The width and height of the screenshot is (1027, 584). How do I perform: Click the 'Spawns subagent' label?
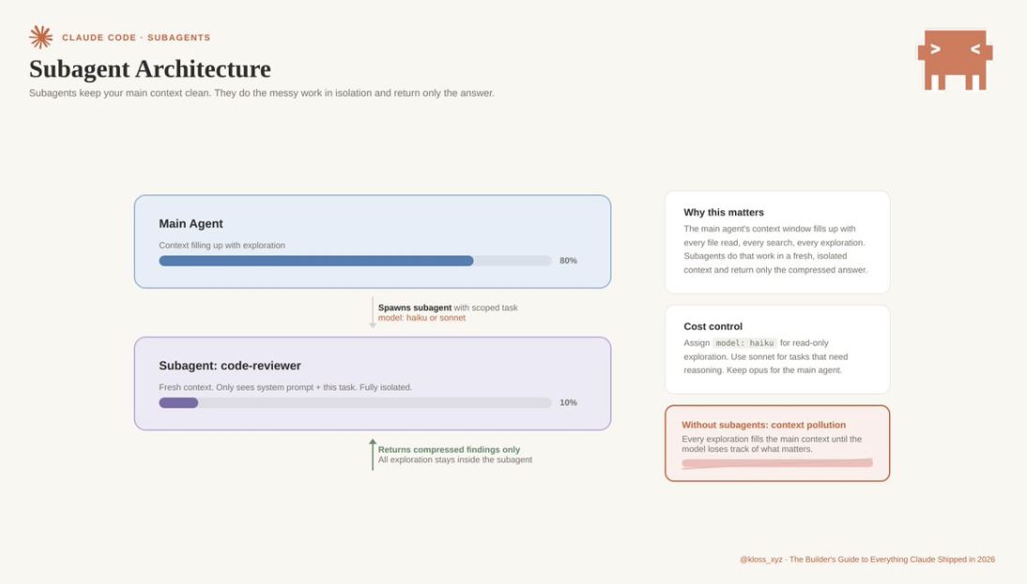(x=414, y=307)
